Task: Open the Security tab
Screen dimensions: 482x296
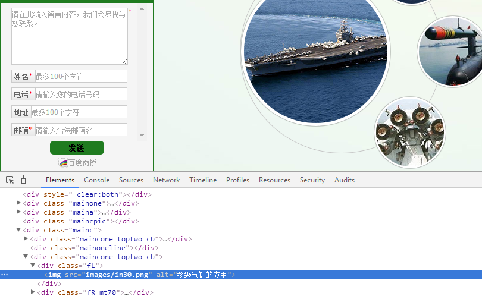Action: [x=312, y=180]
